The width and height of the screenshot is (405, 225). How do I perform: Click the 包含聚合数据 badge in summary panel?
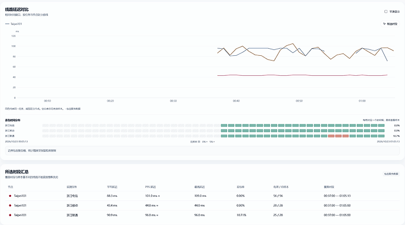(x=391, y=174)
